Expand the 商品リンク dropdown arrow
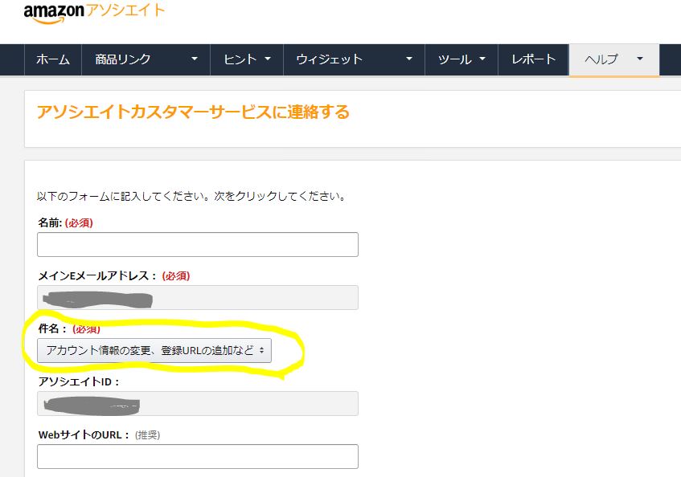Image resolution: width=681 pixels, height=477 pixels. click(195, 59)
